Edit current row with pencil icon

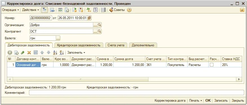pos(23,52)
